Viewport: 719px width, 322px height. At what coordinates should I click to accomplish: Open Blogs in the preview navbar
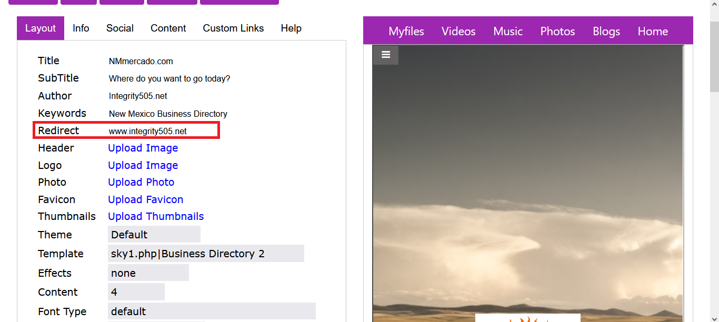pyautogui.click(x=606, y=32)
